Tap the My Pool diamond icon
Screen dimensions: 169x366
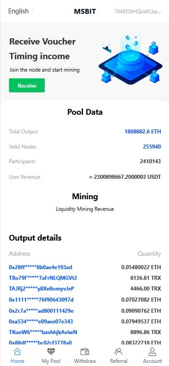[x=51, y=351]
